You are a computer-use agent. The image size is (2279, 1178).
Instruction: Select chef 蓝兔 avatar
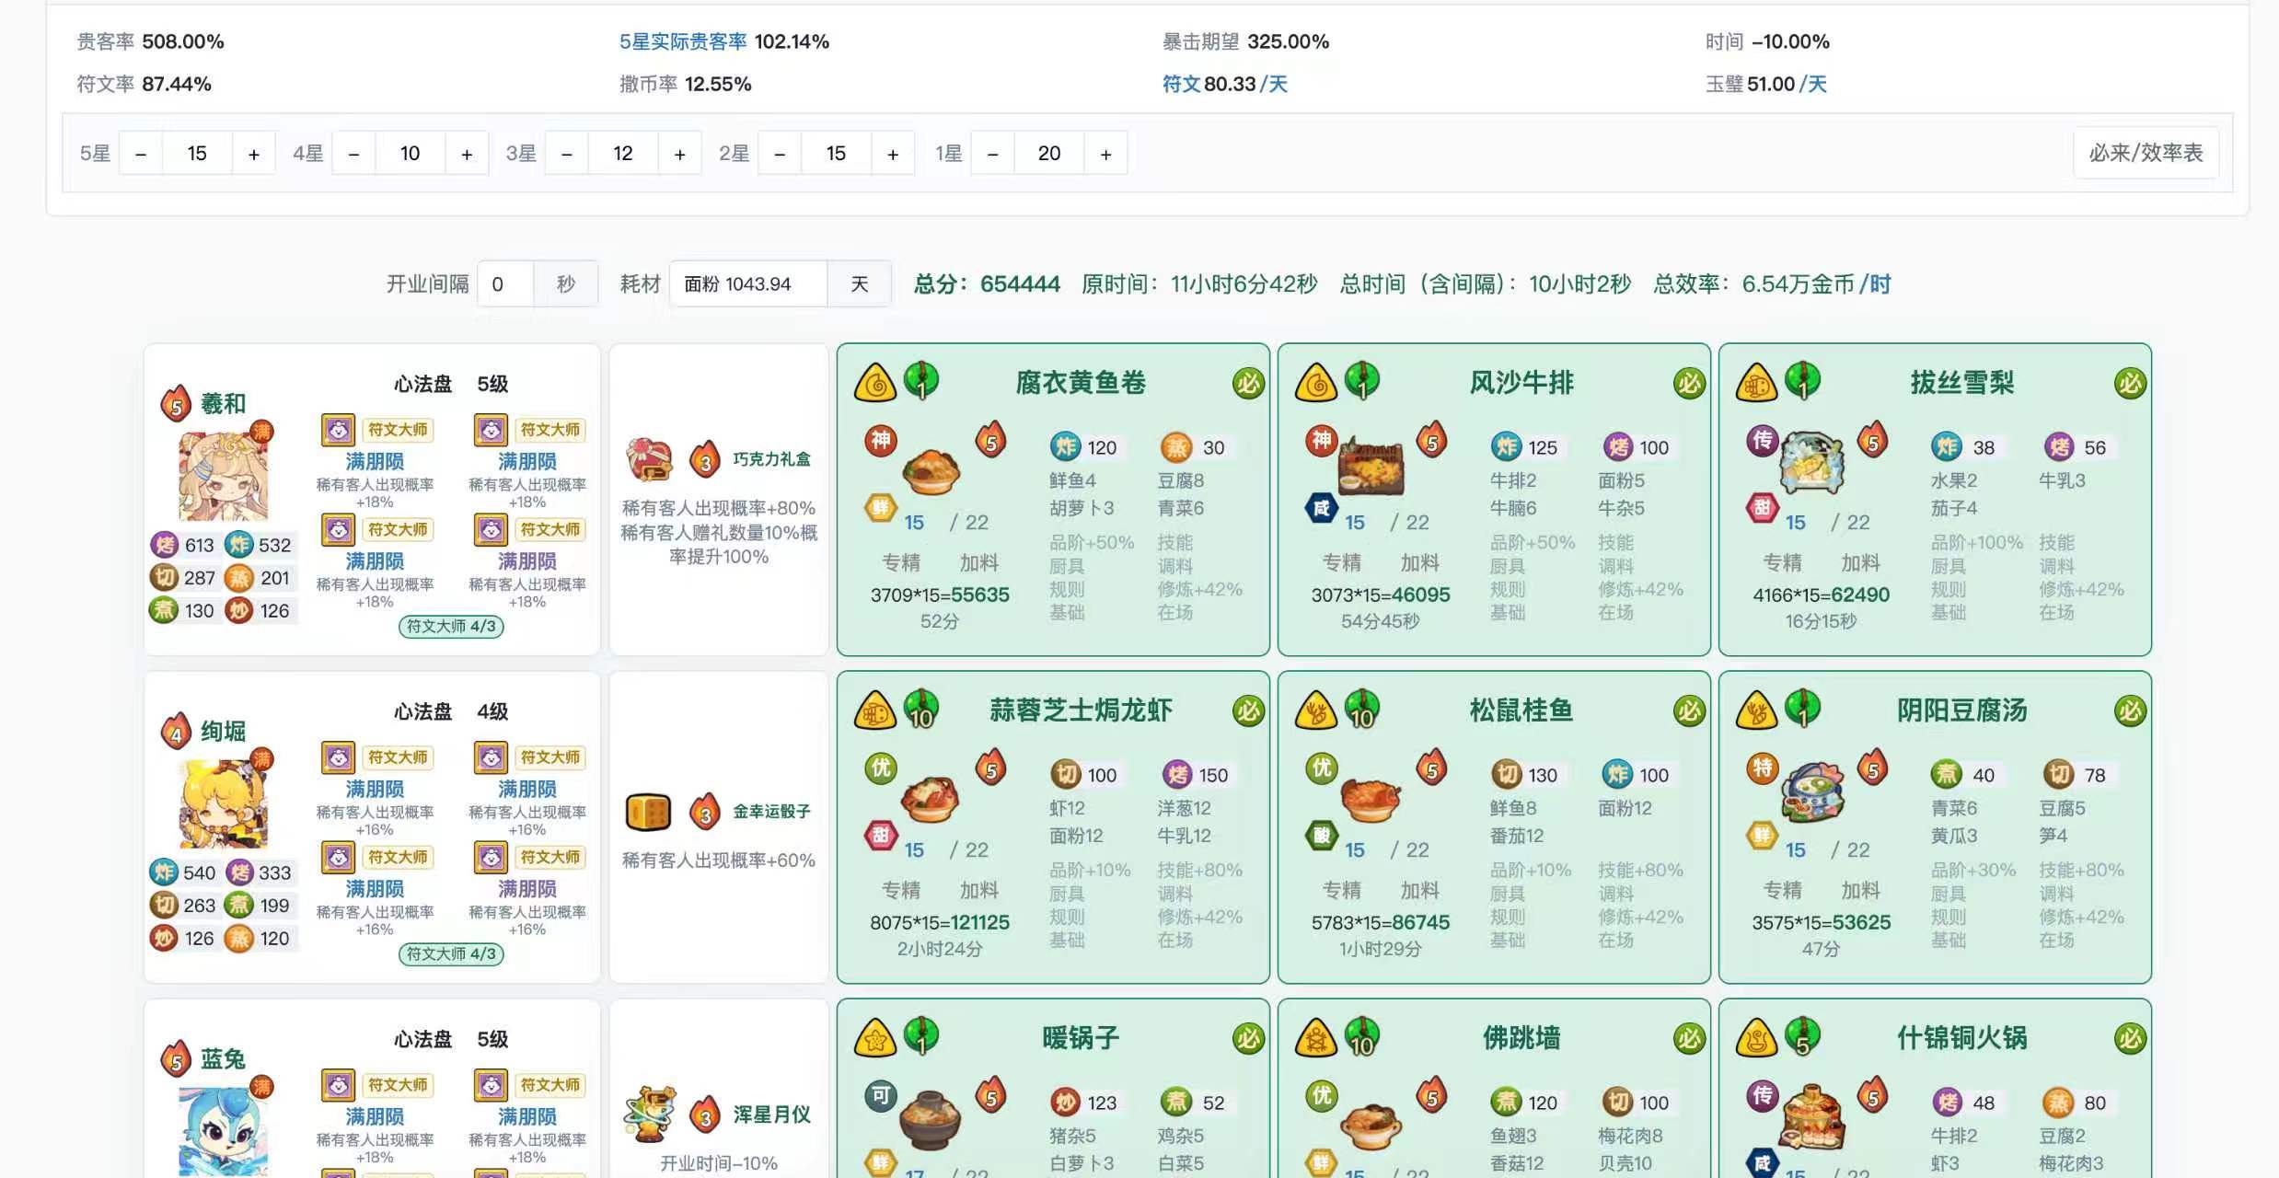[223, 1130]
